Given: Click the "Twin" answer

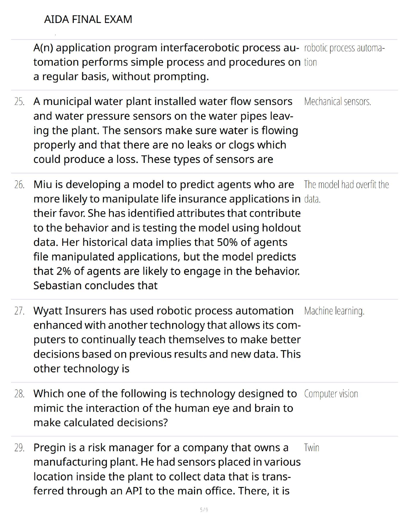Looking at the screenshot, I should pos(311,448).
